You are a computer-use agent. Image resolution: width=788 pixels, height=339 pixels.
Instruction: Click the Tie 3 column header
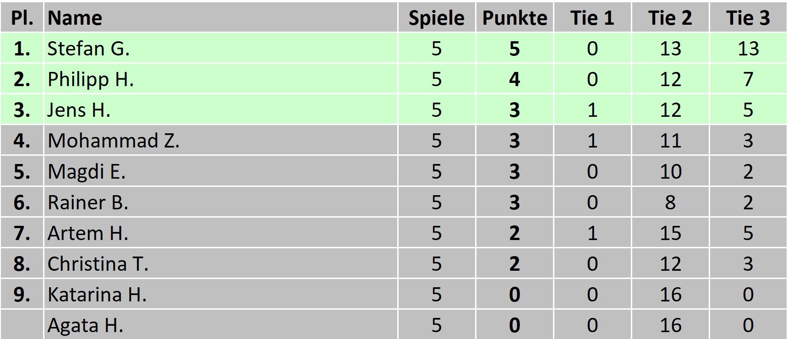tap(748, 18)
